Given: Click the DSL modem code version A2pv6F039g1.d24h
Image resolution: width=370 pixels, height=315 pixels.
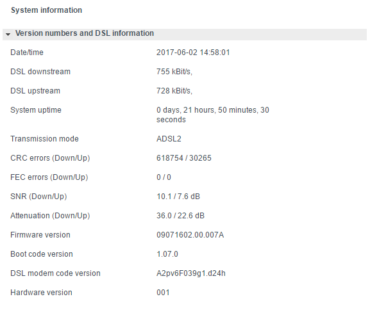Looking at the screenshot, I should (x=191, y=273).
